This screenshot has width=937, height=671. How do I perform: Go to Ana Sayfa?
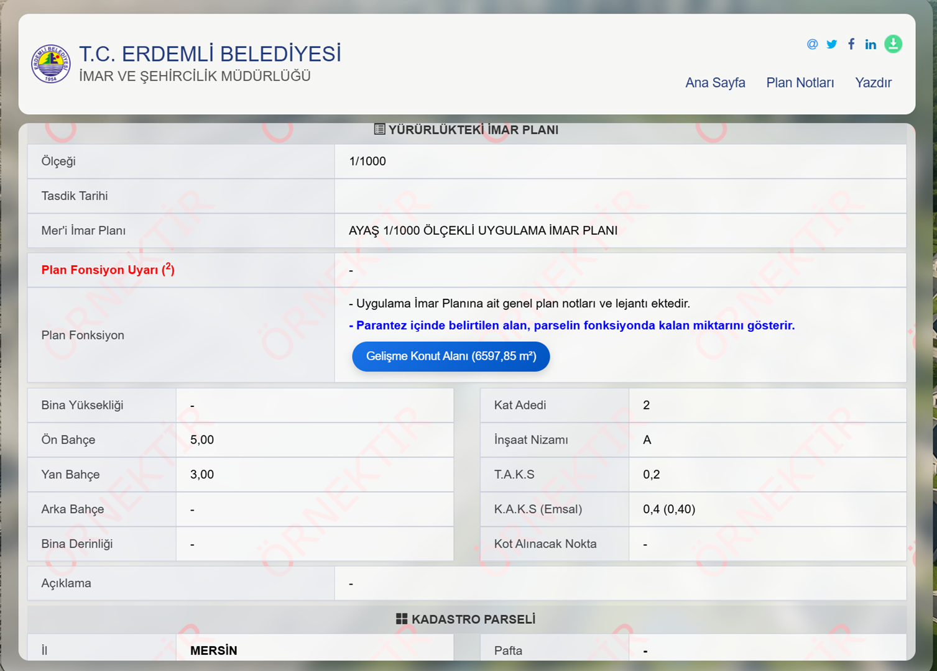click(715, 83)
